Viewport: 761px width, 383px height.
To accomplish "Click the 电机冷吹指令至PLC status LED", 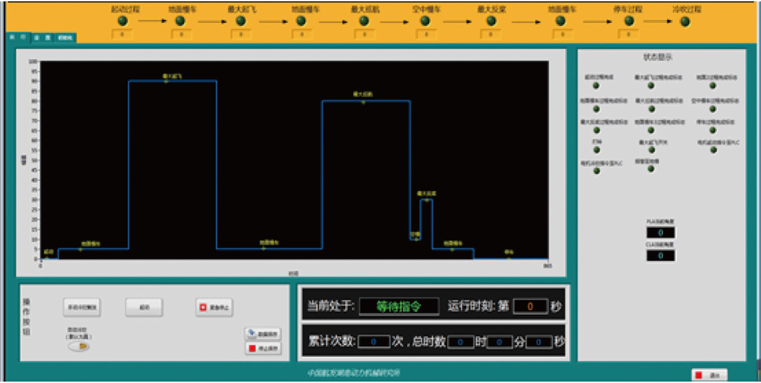I will [597, 171].
